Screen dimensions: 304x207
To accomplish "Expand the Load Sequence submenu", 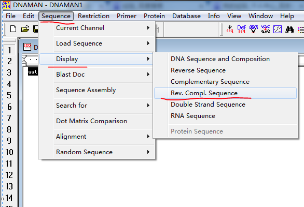I will [x=97, y=43].
